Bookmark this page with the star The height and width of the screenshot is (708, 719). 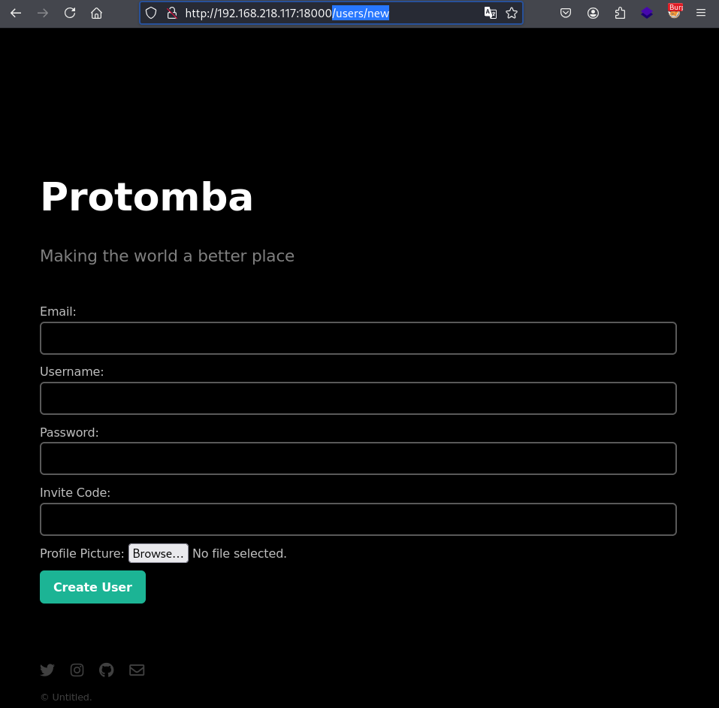[x=512, y=13]
